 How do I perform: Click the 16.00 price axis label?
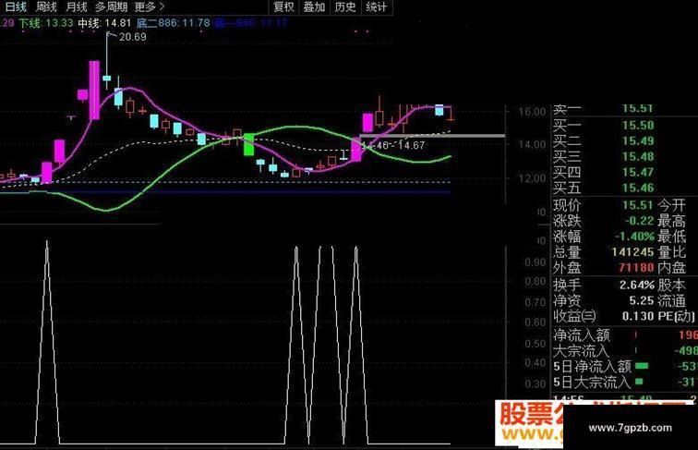[532, 112]
